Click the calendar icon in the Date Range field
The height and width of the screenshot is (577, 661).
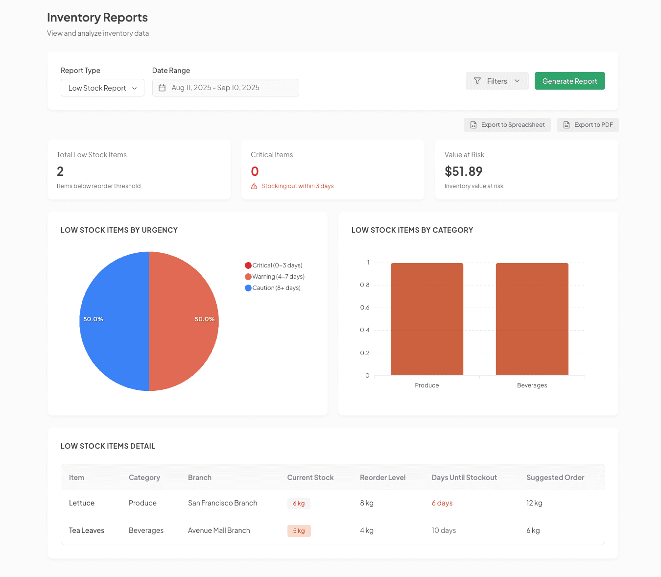click(162, 87)
